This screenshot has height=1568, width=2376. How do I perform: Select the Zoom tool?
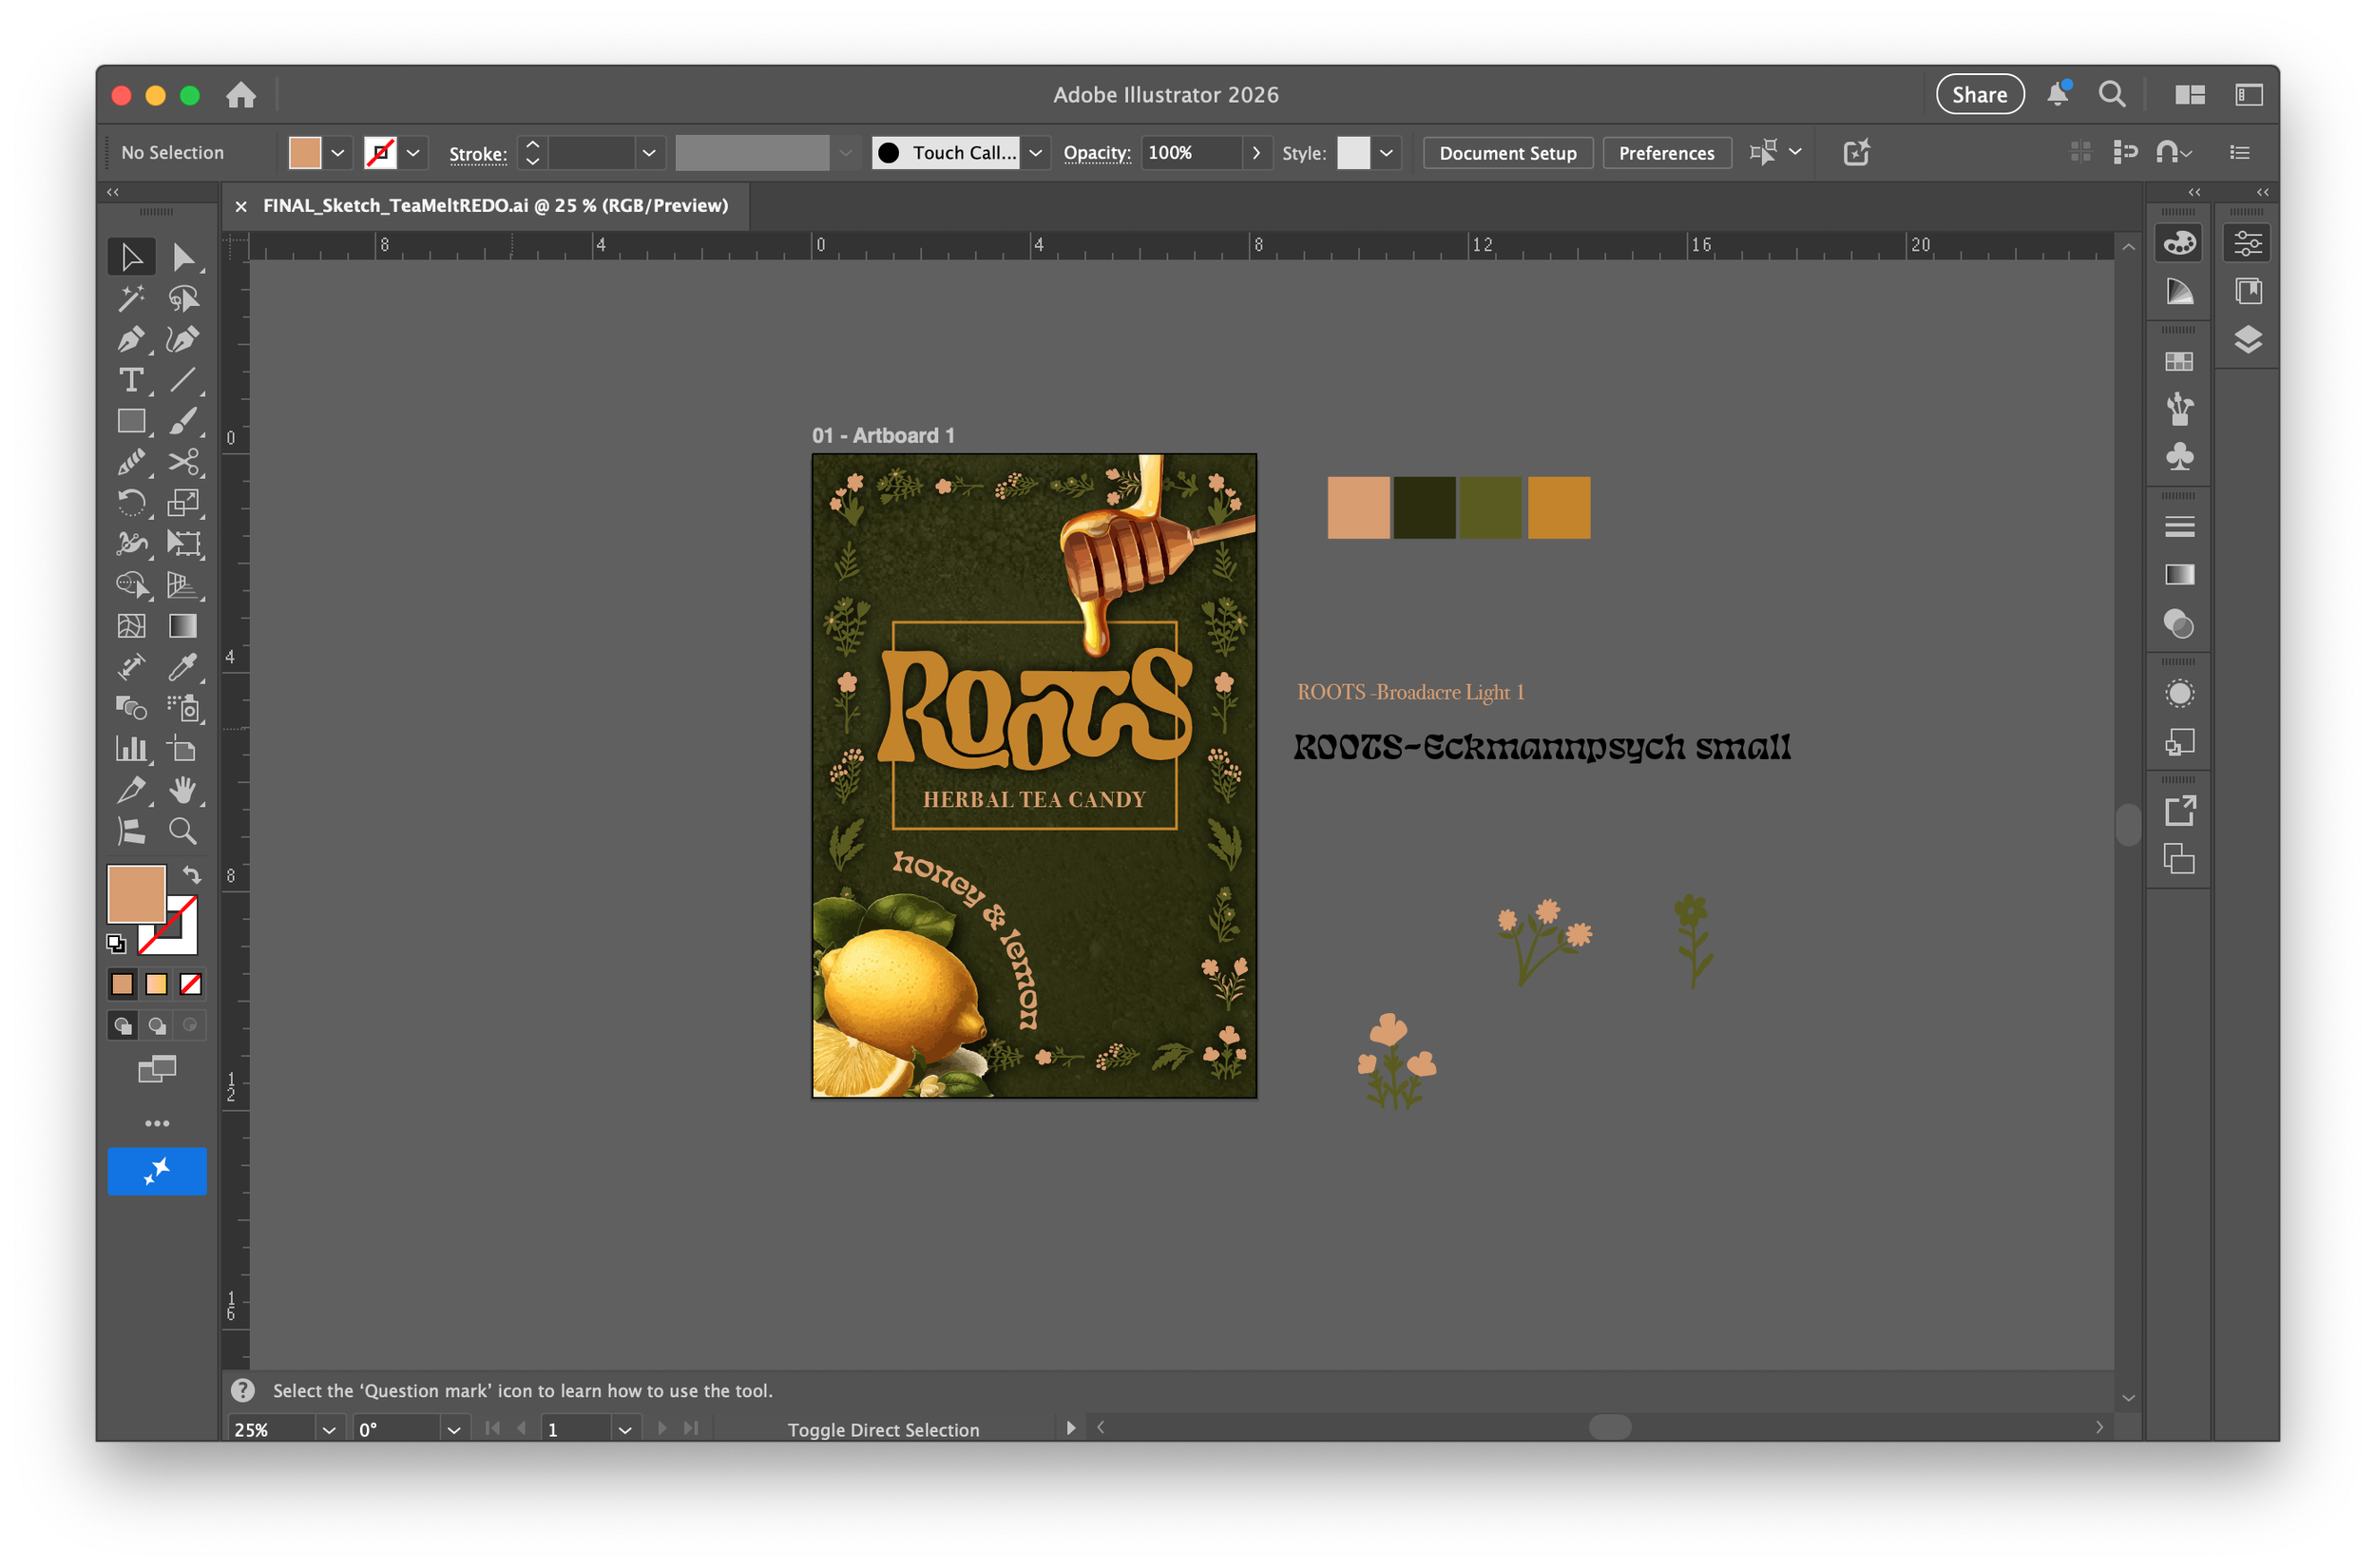pyautogui.click(x=183, y=831)
